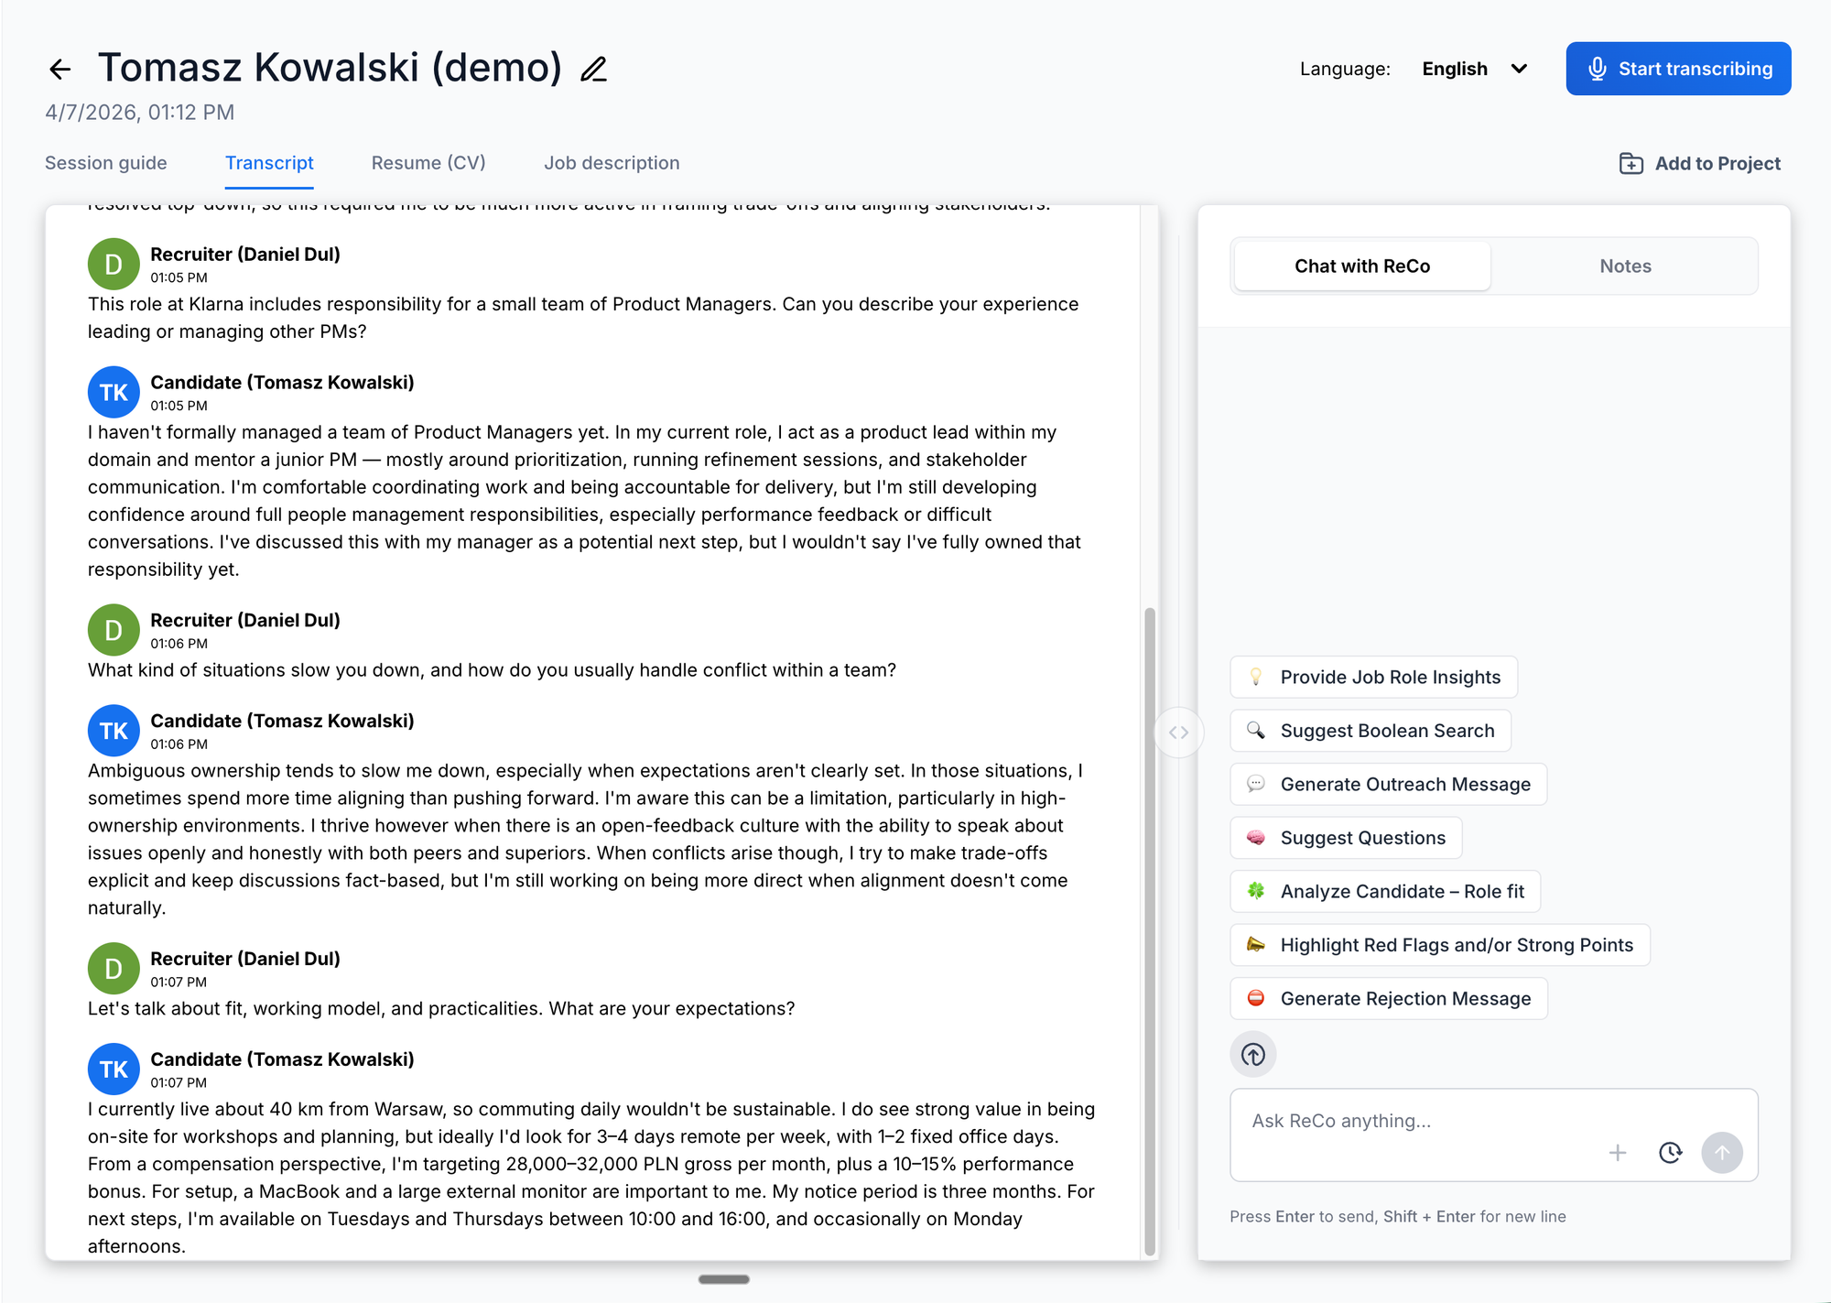Image resolution: width=1831 pixels, height=1303 pixels.
Task: Click the speech bubble icon for Outreach Message
Action: pos(1256,784)
